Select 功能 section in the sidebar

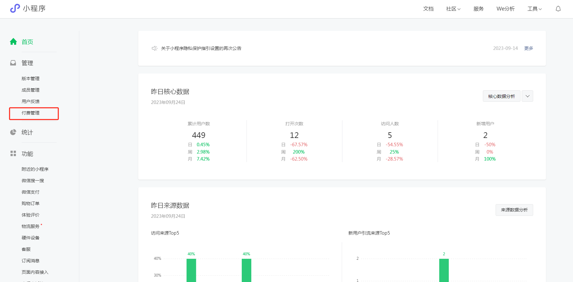27,154
